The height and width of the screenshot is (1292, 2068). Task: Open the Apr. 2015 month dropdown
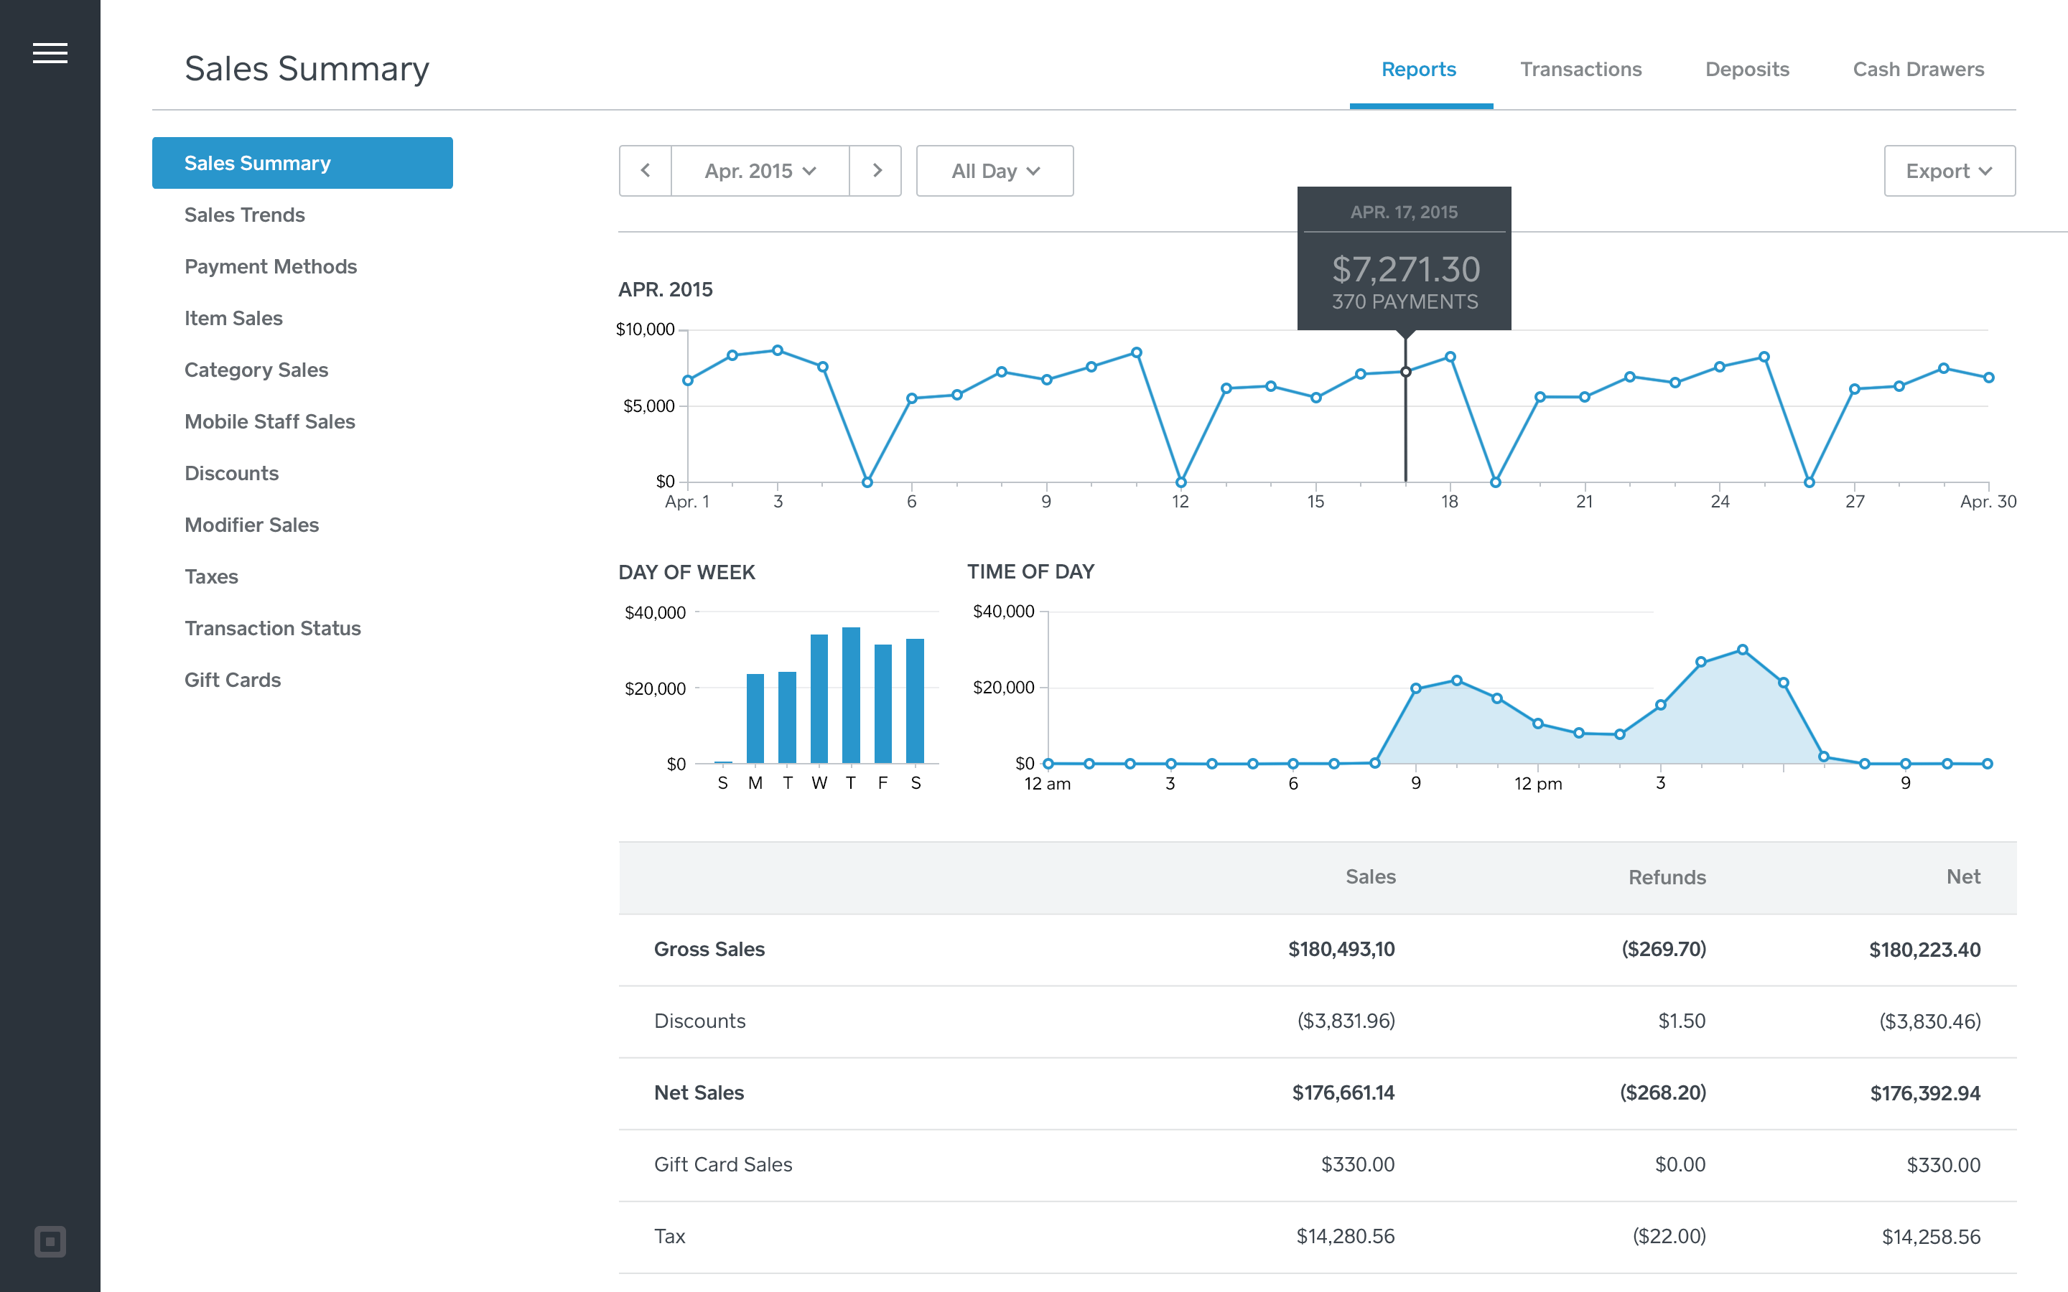tap(761, 171)
